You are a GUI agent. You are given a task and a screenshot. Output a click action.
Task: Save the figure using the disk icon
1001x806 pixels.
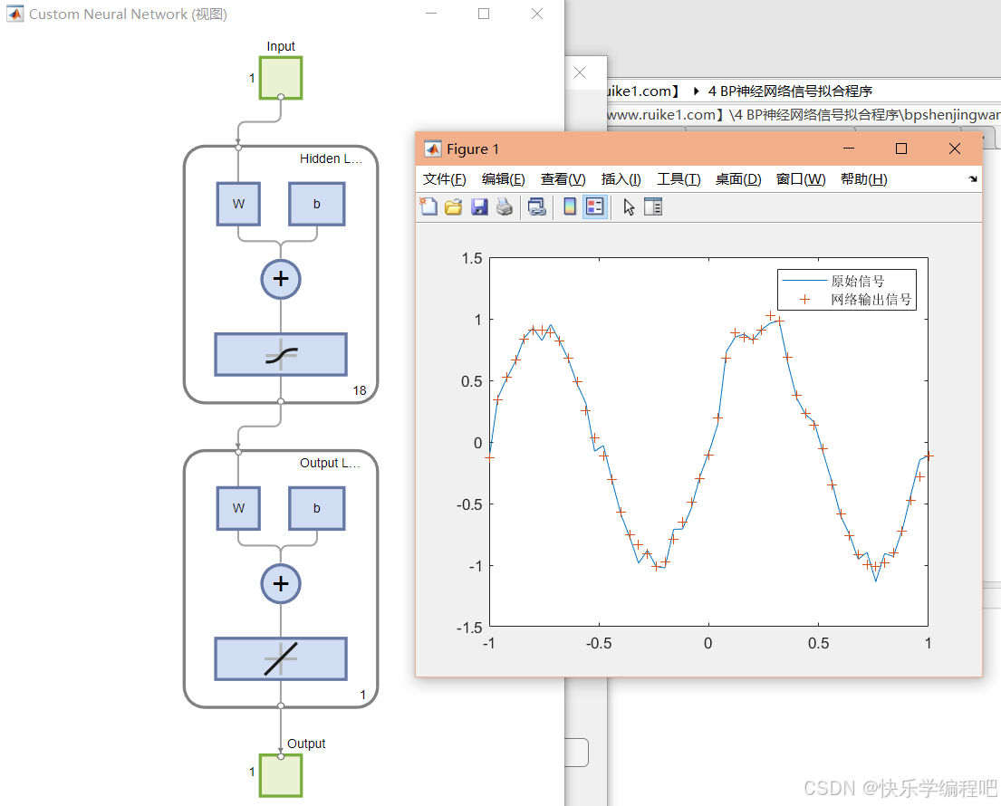pyautogui.click(x=479, y=206)
